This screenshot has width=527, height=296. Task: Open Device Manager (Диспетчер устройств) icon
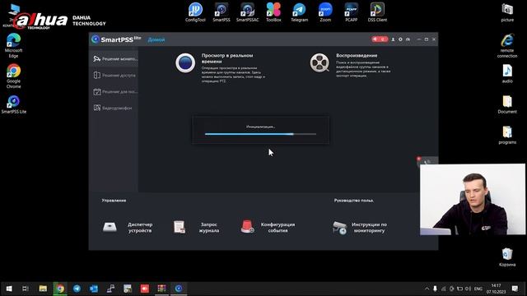(x=110, y=227)
